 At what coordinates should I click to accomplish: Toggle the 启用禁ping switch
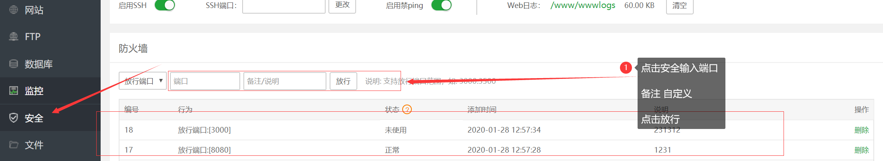(x=441, y=5)
